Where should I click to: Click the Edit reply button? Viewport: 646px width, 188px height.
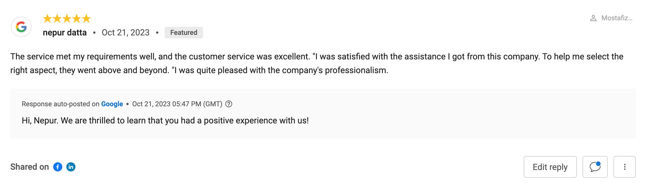[x=550, y=167]
